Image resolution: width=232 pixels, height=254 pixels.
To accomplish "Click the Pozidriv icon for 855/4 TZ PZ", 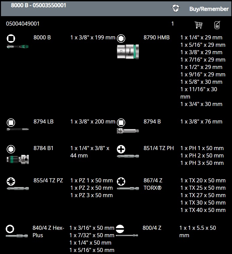I will coord(11,181).
